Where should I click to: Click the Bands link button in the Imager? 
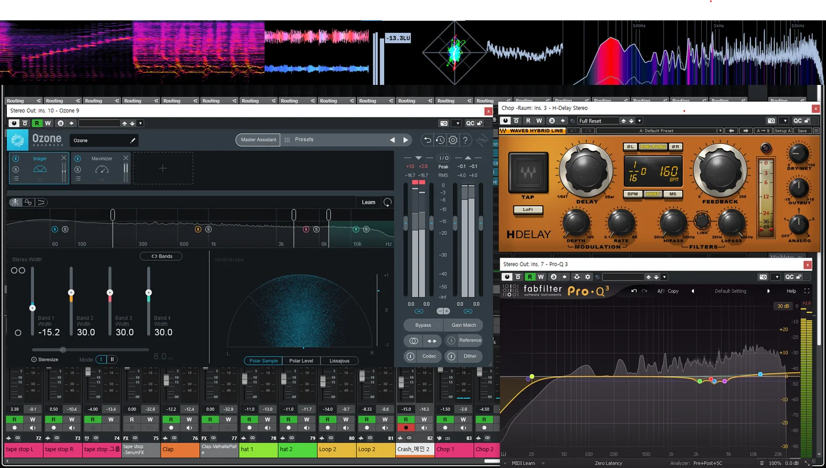161,256
